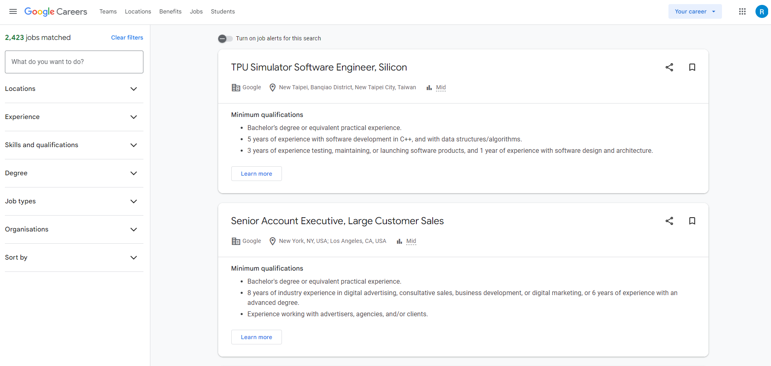Click company building icon on TPU Simulator job
771x366 pixels.
[x=236, y=88]
